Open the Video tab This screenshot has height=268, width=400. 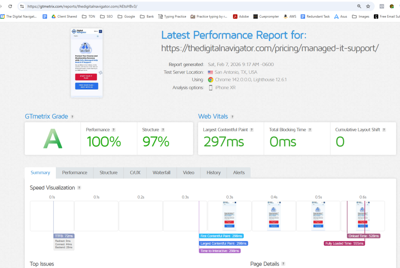pyautogui.click(x=189, y=173)
